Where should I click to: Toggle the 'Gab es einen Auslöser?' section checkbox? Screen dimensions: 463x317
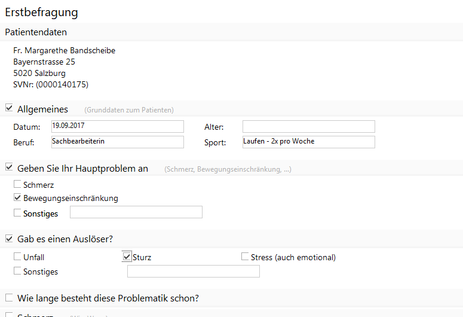[9, 239]
